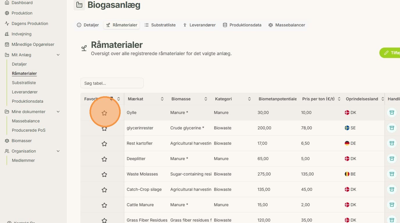Image resolution: width=400 pixels, height=223 pixels.
Task: Switch to the Substratliste tab
Action: (x=160, y=25)
